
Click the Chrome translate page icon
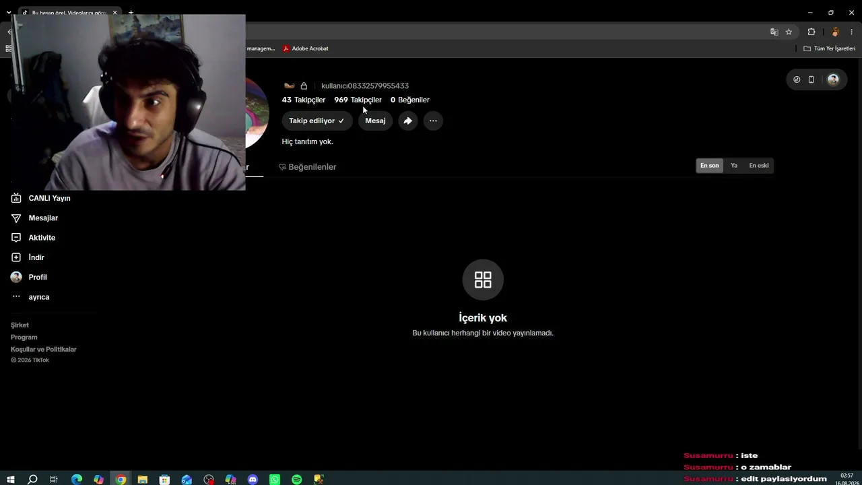(774, 32)
